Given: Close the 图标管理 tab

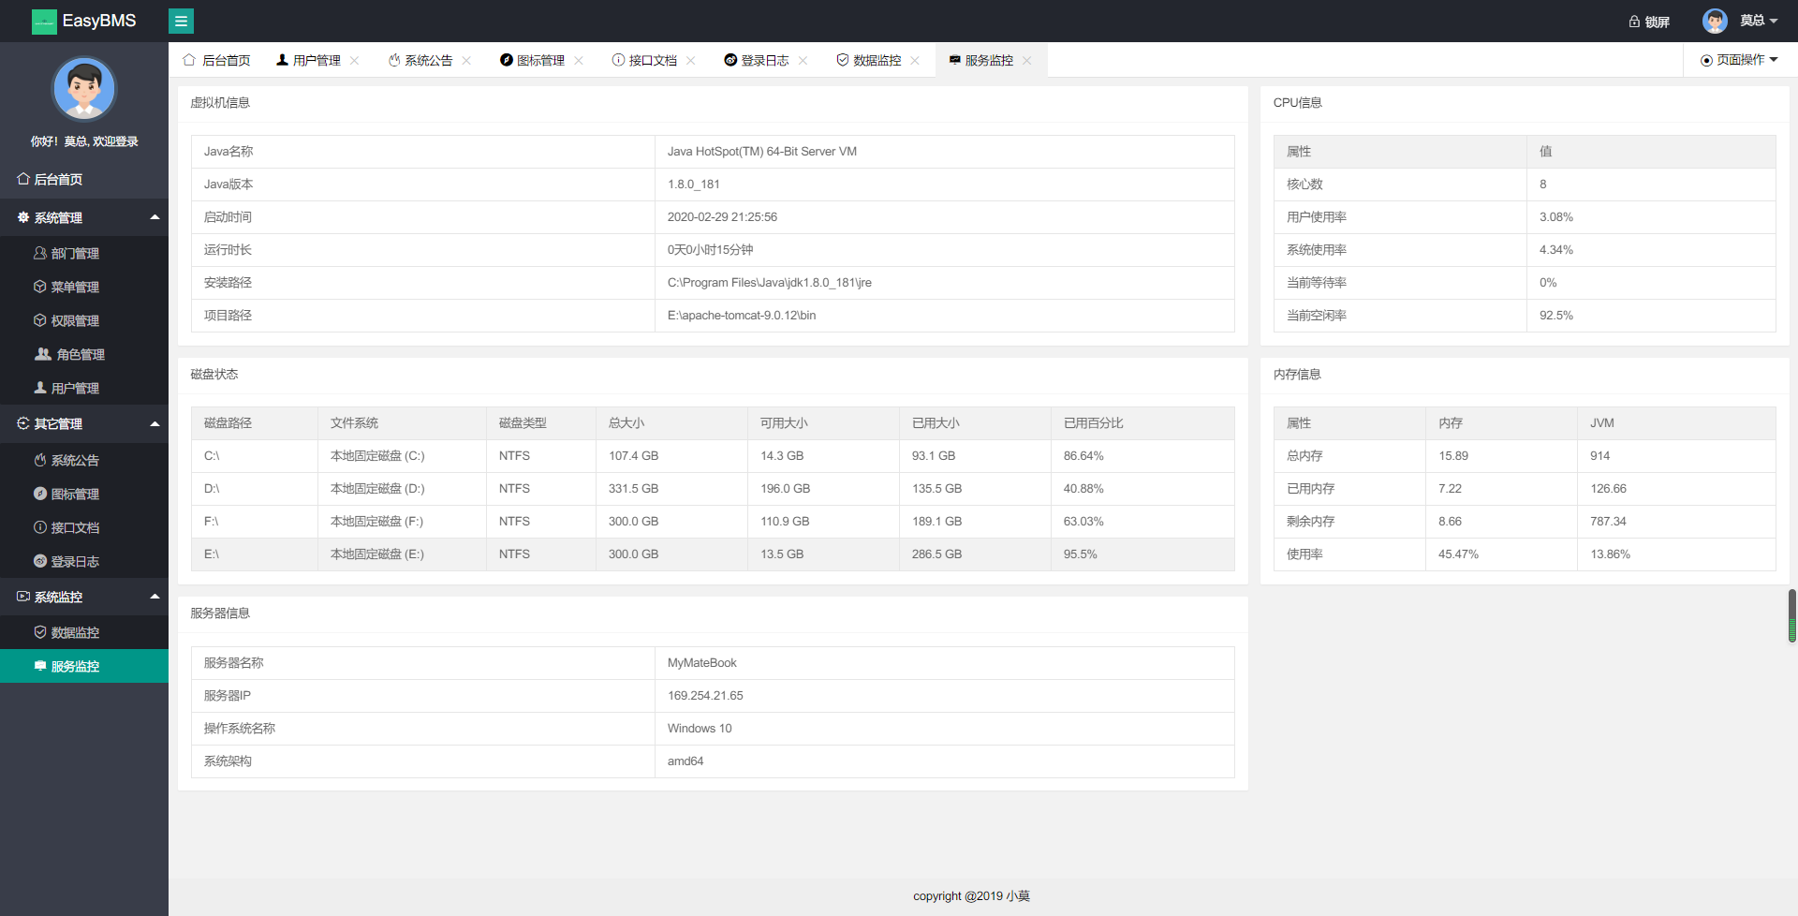Looking at the screenshot, I should [579, 60].
